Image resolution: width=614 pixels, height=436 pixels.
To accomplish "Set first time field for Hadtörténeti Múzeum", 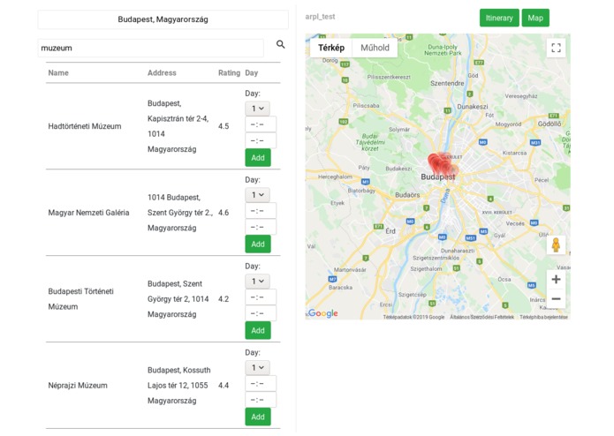I will 261,124.
